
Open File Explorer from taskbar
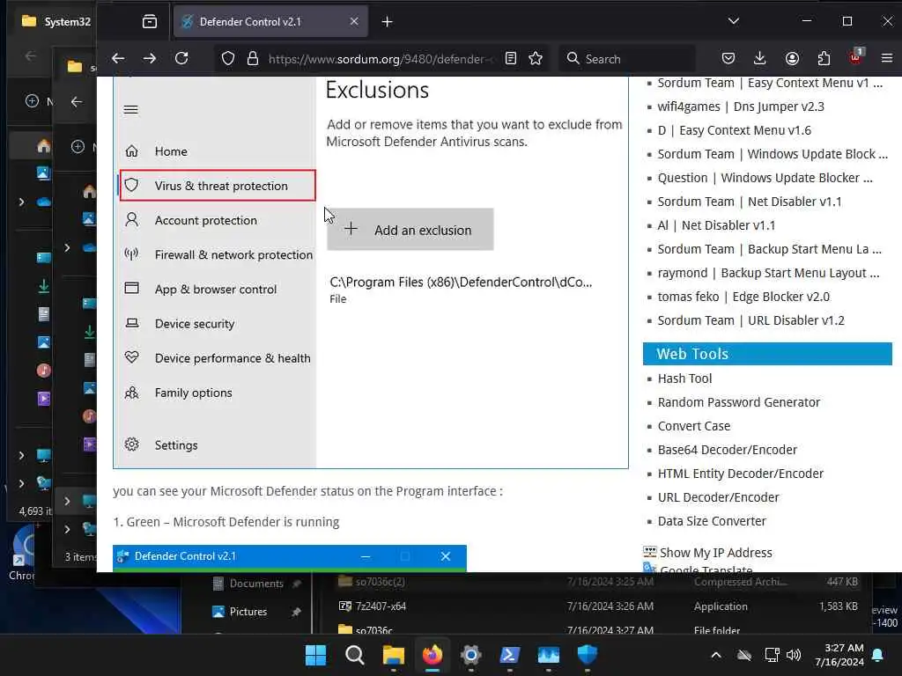point(394,655)
